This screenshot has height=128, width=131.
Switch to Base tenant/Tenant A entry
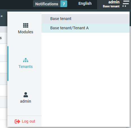[86, 28]
